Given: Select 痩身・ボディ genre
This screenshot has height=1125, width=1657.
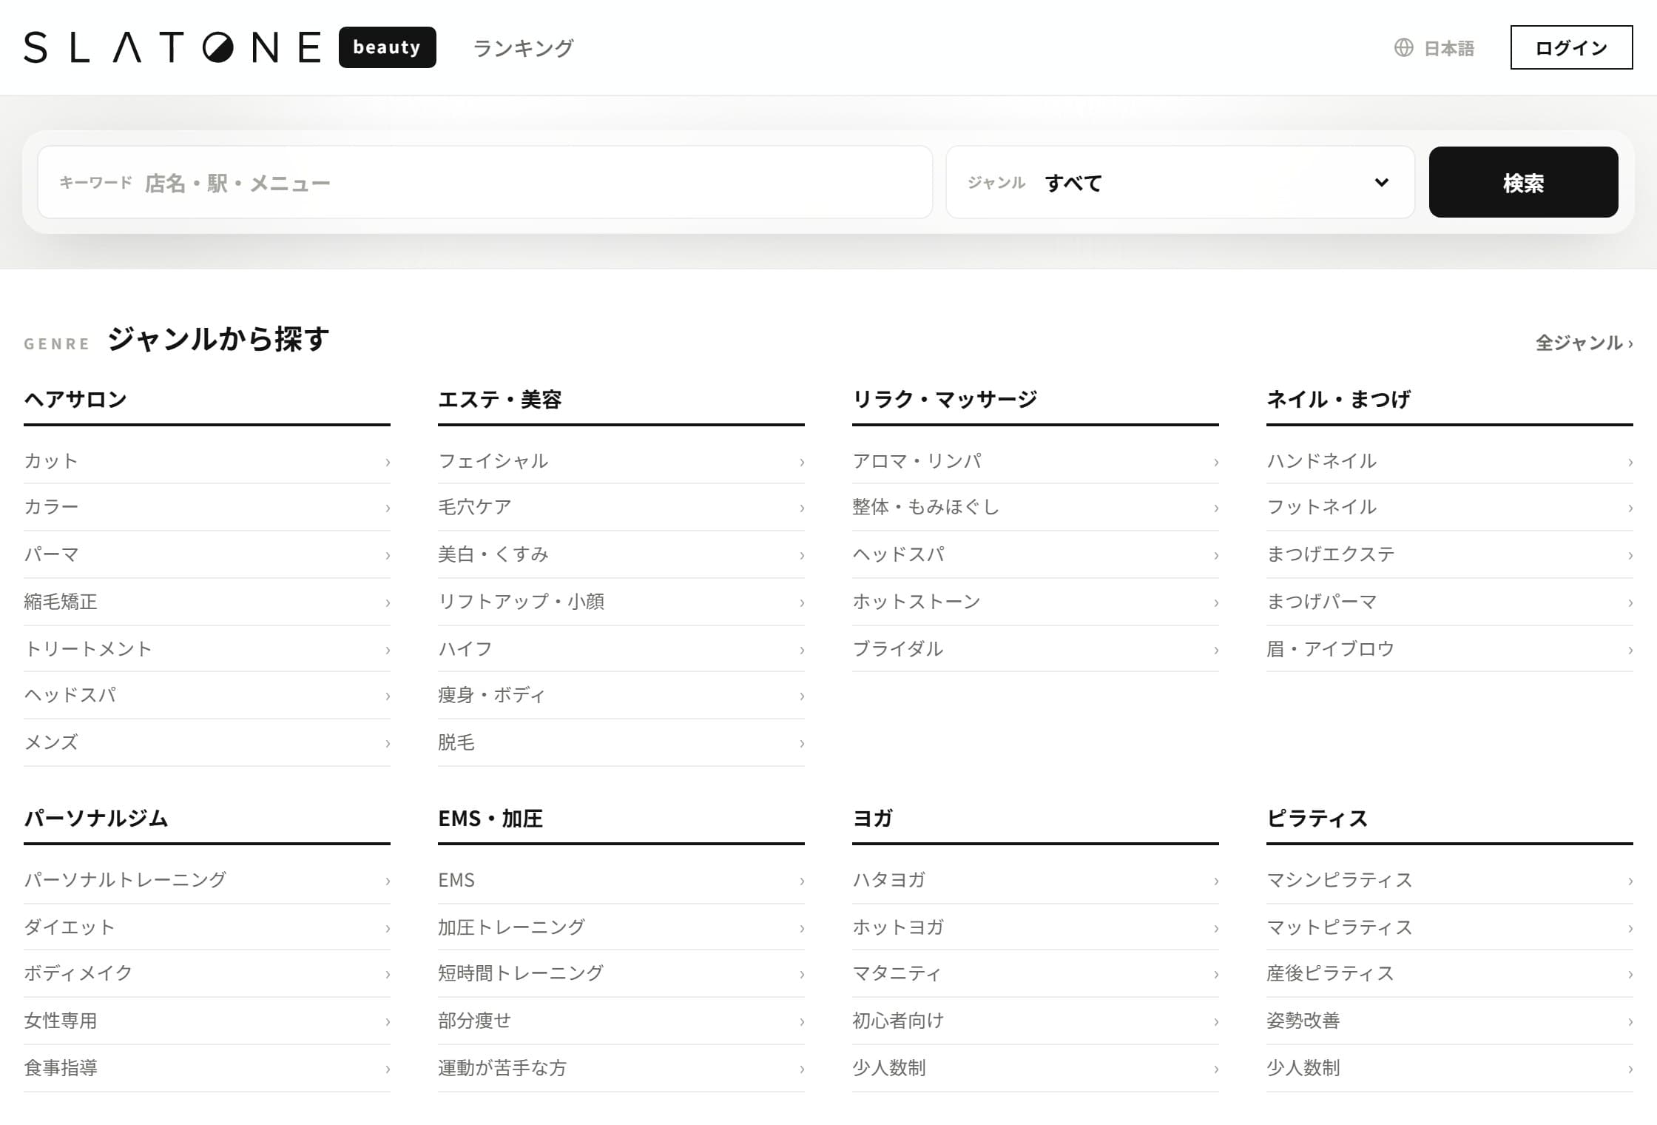Looking at the screenshot, I should tap(621, 695).
